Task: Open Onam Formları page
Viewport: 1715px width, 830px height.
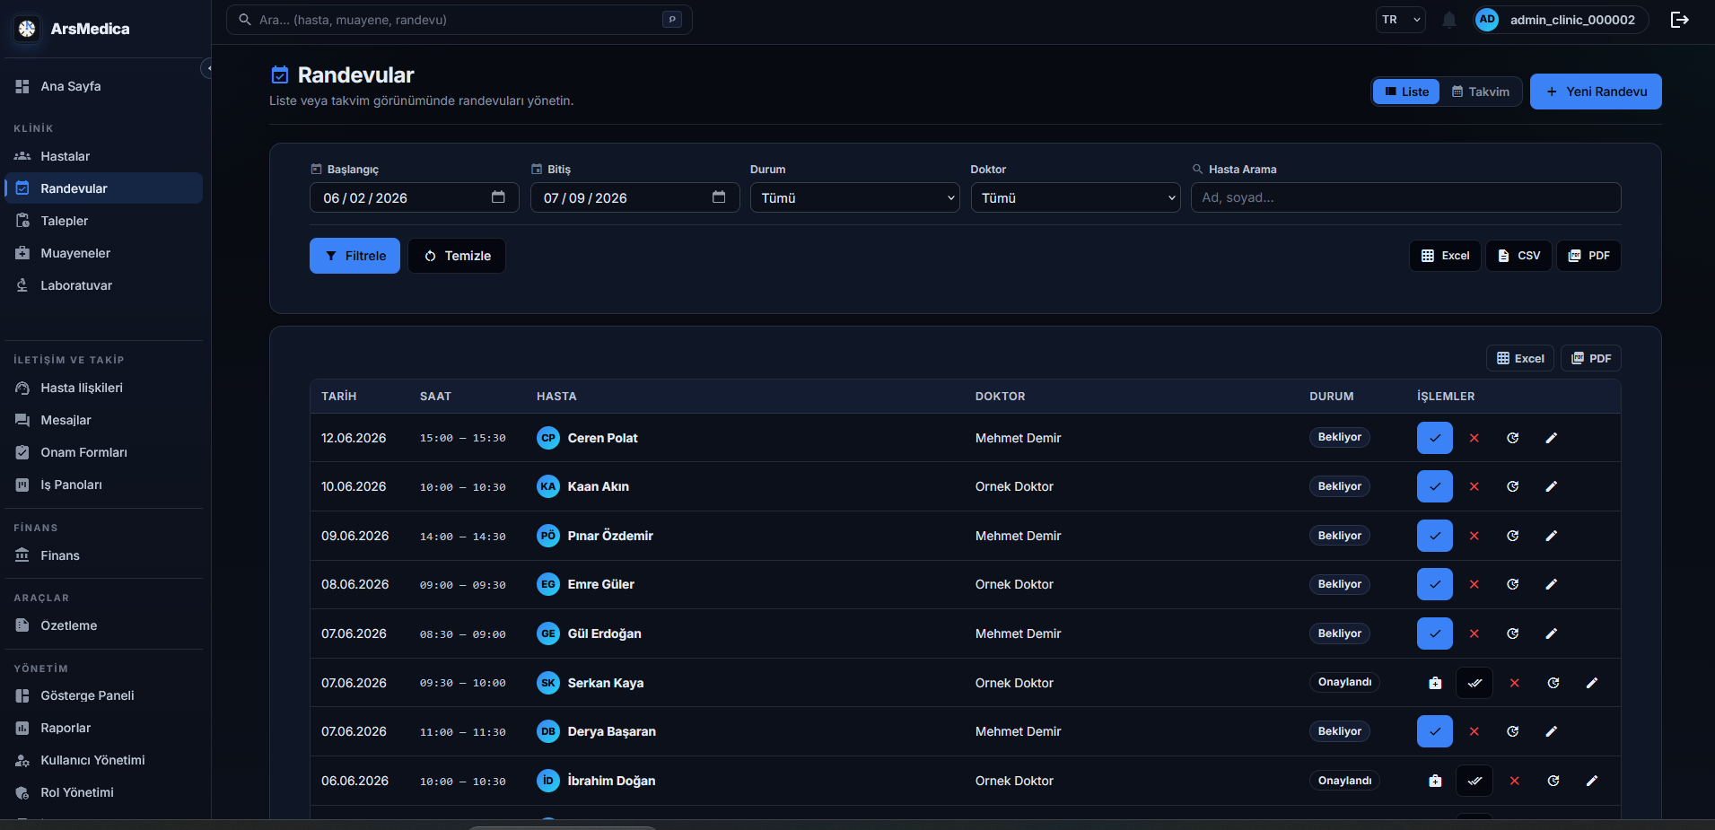Action: tap(103, 452)
